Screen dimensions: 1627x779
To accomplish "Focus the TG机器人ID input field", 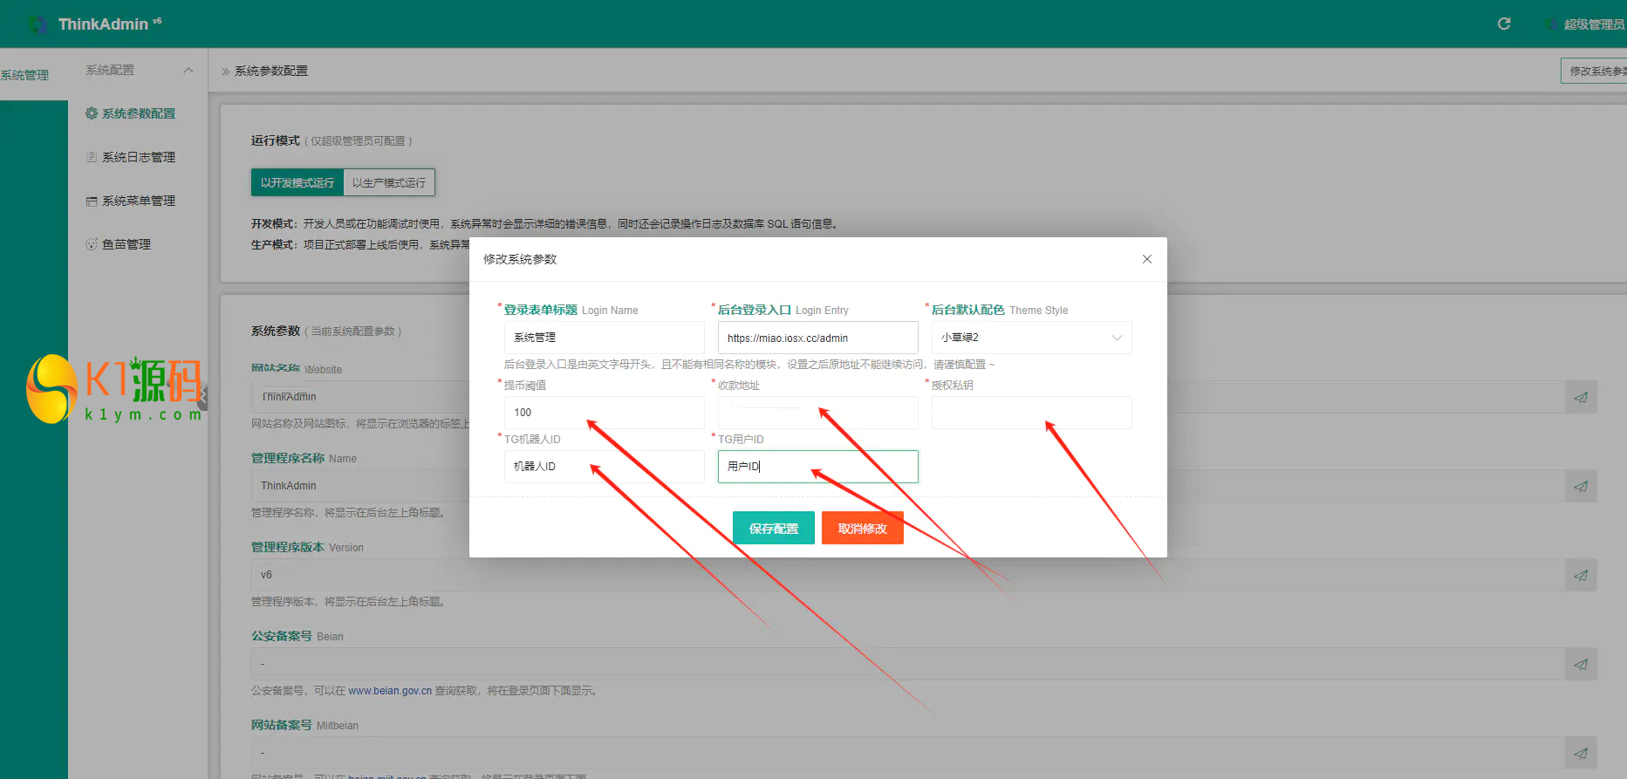I will coord(605,467).
